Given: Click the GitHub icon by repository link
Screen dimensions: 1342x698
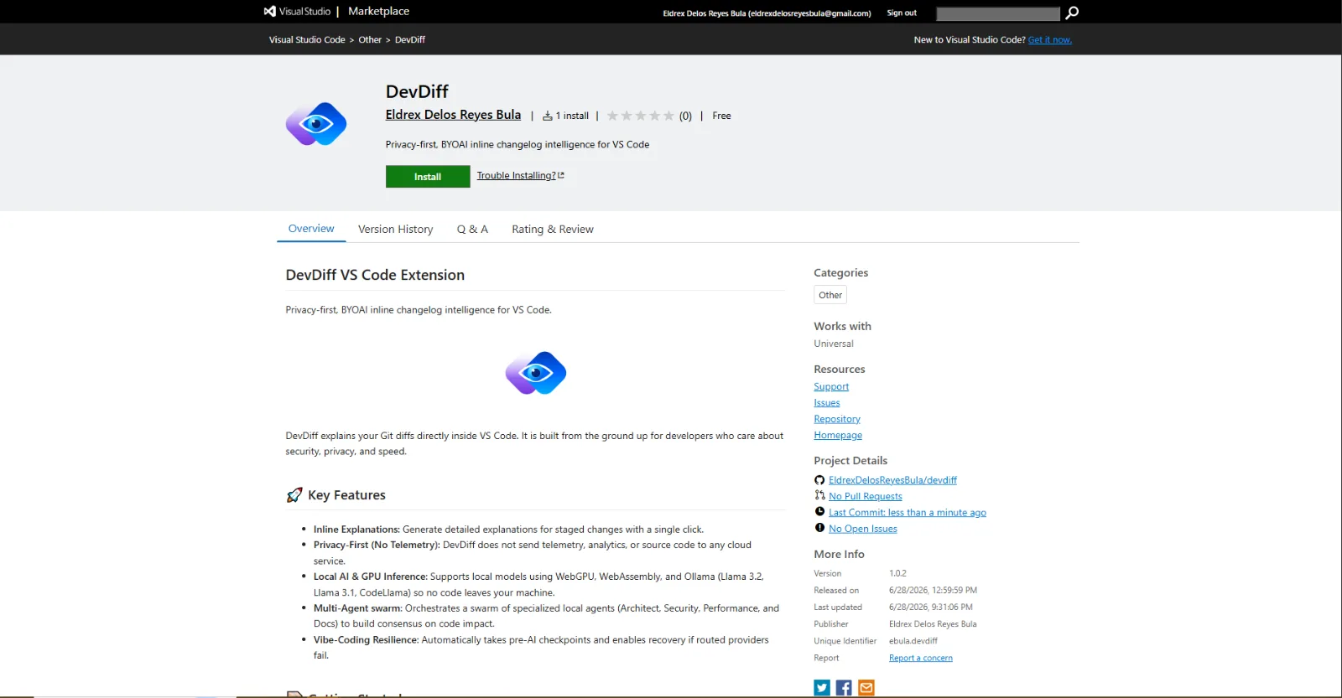Looking at the screenshot, I should (819, 480).
